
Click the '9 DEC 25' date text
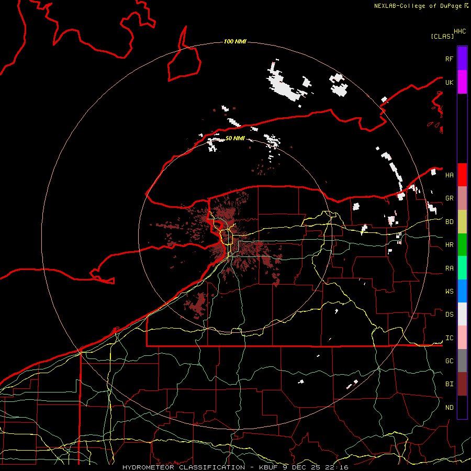pos(301,467)
